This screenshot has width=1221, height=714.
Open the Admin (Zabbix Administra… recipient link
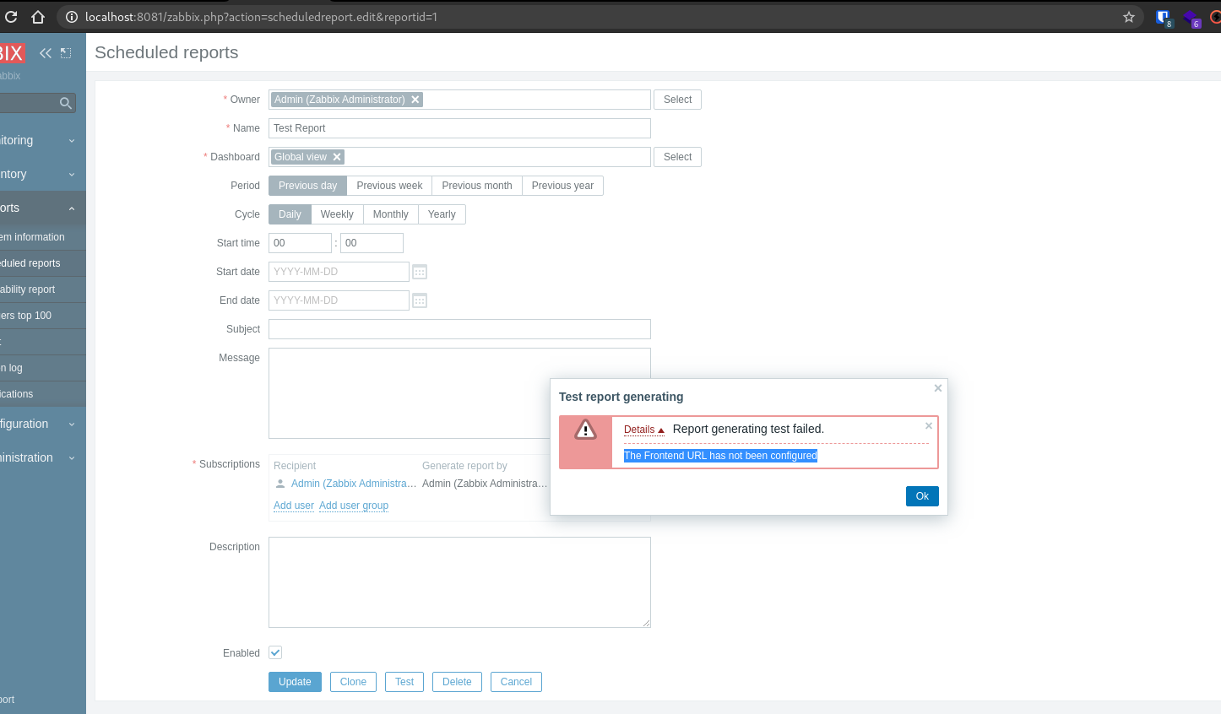coord(354,484)
